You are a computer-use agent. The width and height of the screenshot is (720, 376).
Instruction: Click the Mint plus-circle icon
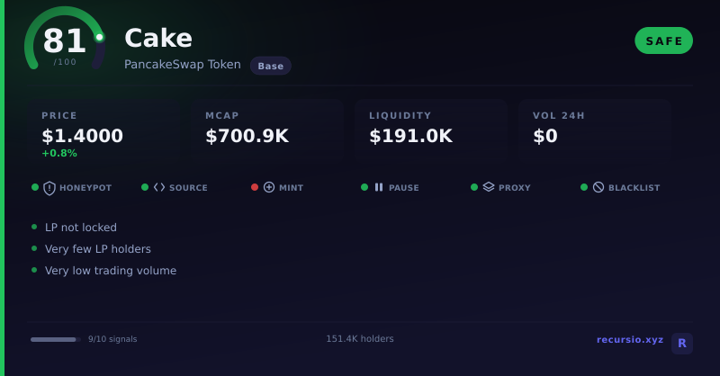pos(269,187)
